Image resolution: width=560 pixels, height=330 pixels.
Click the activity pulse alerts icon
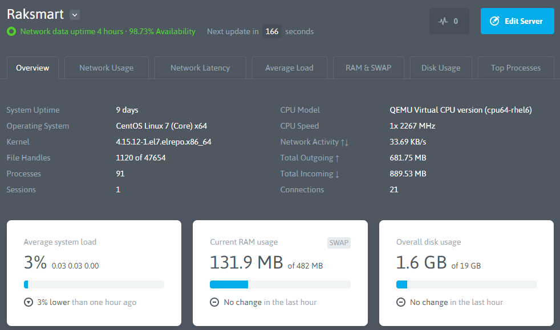443,22
